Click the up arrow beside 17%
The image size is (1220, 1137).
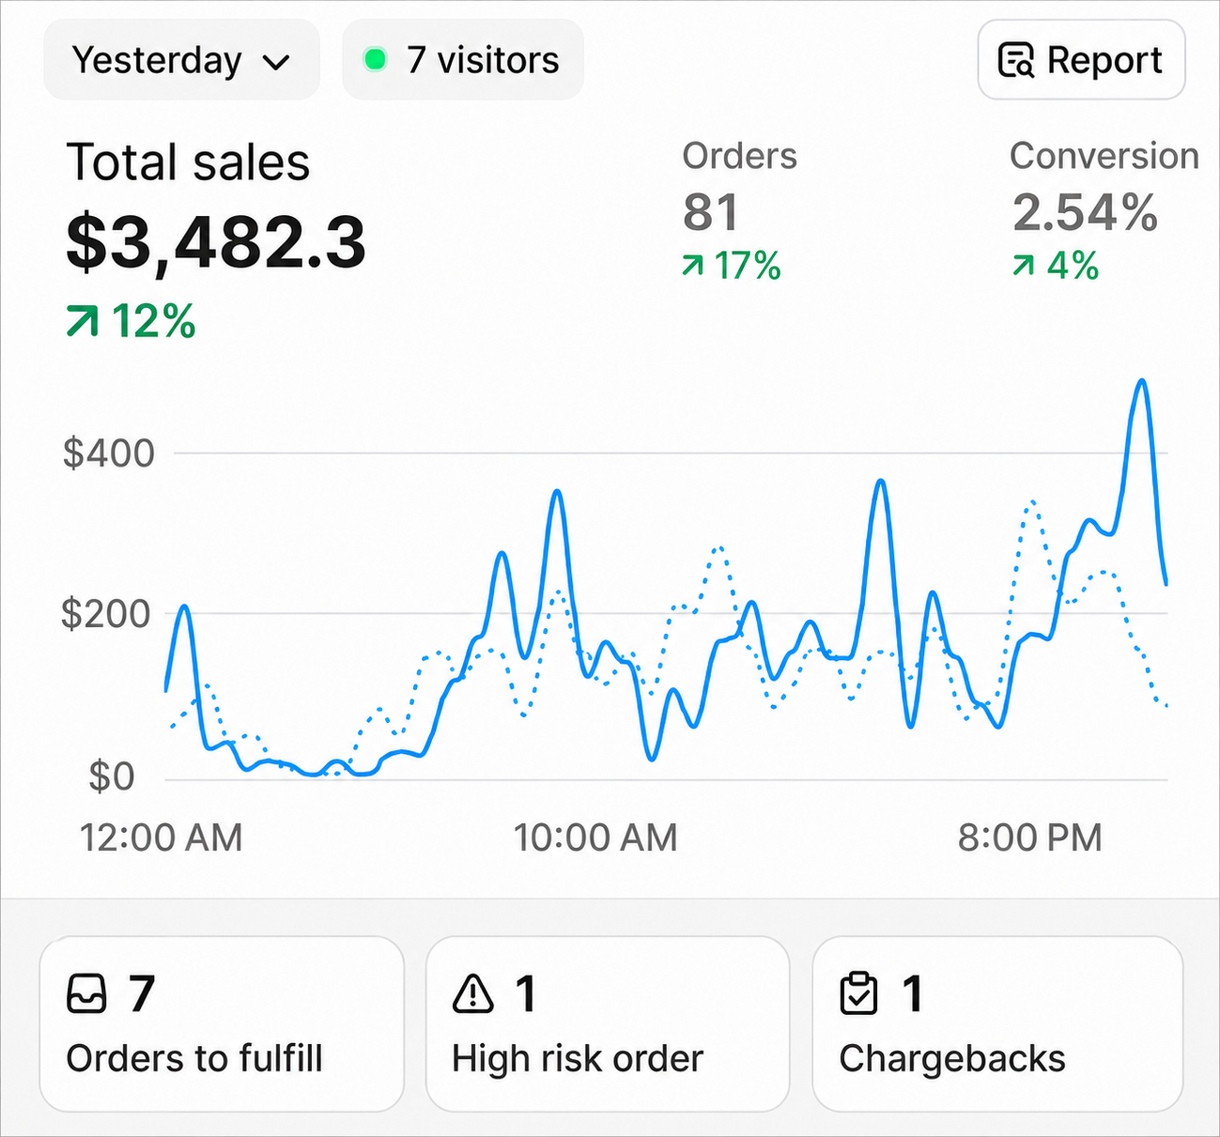coord(693,267)
